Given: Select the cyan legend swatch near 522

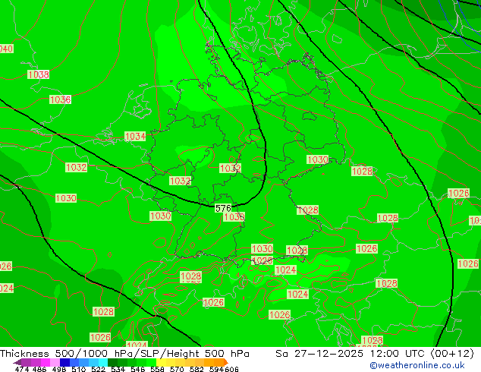Looking at the screenshot, I should tap(103, 362).
